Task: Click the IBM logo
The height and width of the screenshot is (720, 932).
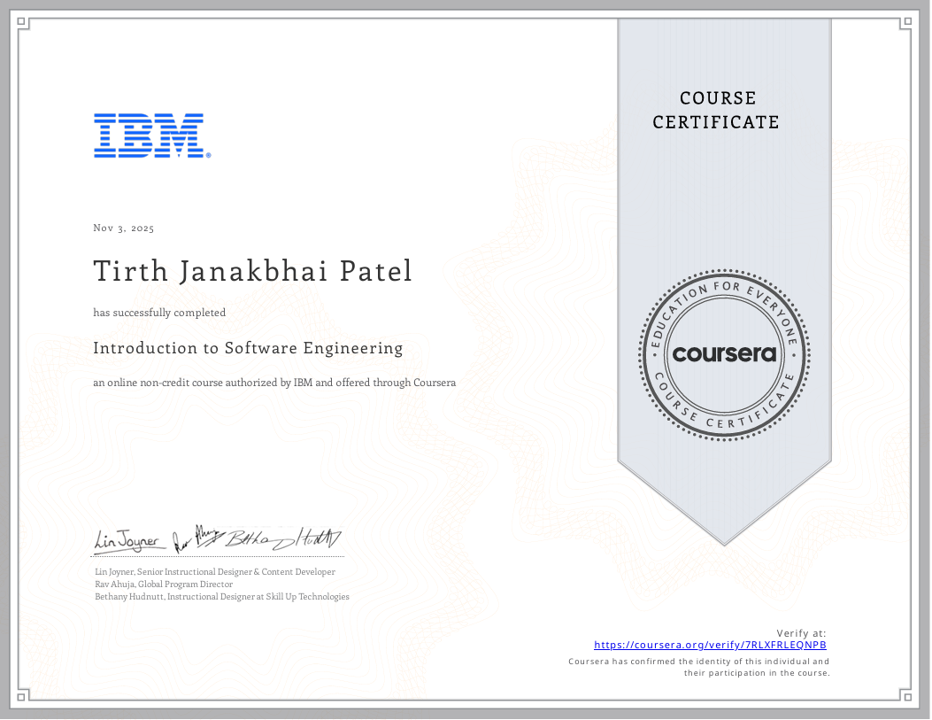Action: pyautogui.click(x=151, y=135)
